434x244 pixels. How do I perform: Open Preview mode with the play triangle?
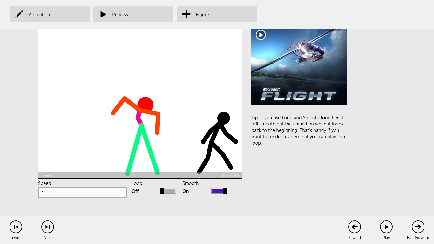coord(103,14)
